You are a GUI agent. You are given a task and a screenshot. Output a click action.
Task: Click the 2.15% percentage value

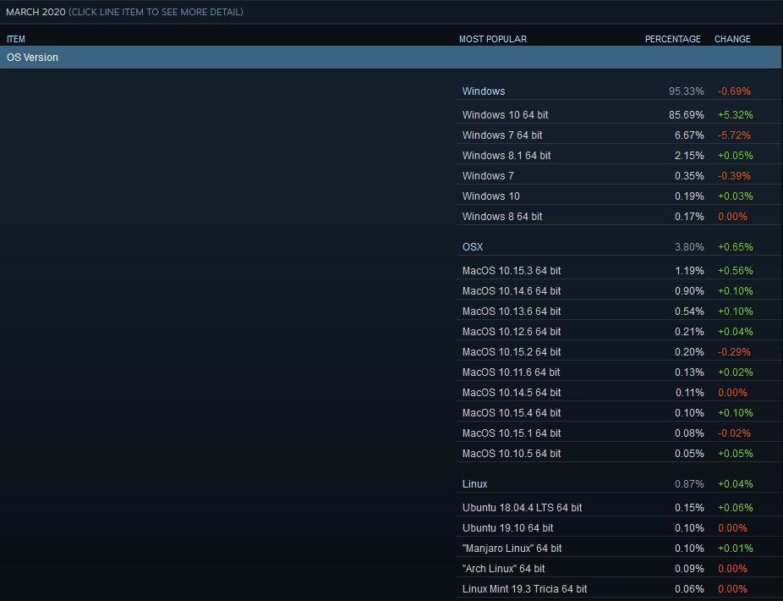689,156
